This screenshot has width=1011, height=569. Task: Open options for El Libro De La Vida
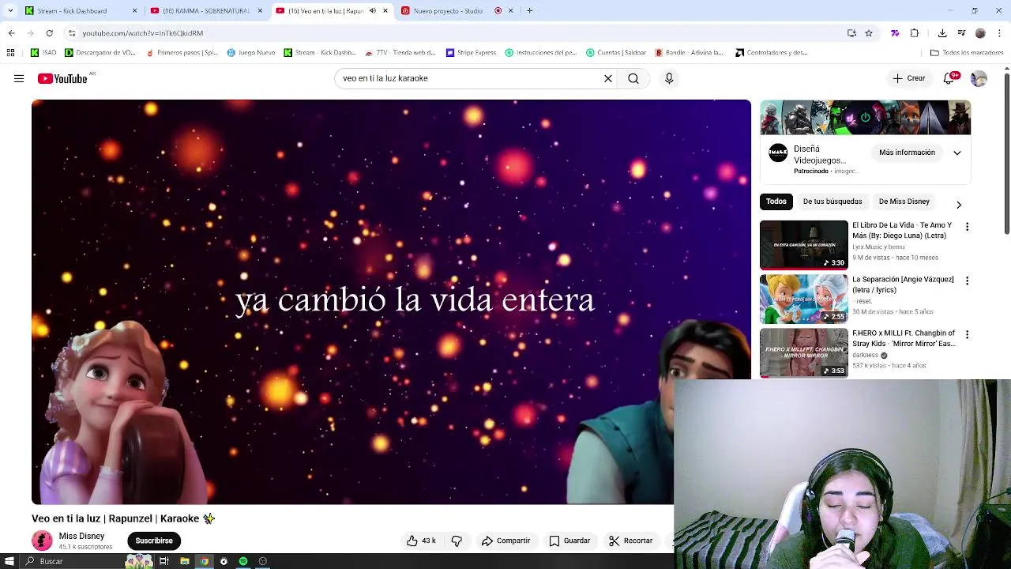pyautogui.click(x=967, y=227)
